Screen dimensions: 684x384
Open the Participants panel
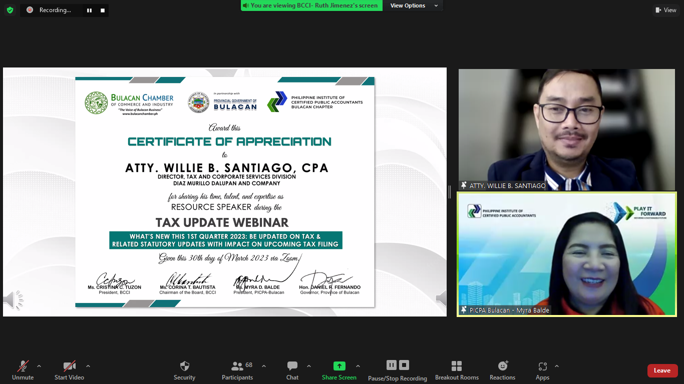[237, 370]
